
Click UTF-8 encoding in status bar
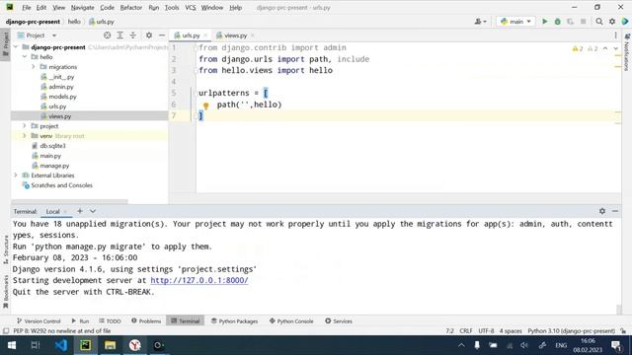[x=486, y=331]
